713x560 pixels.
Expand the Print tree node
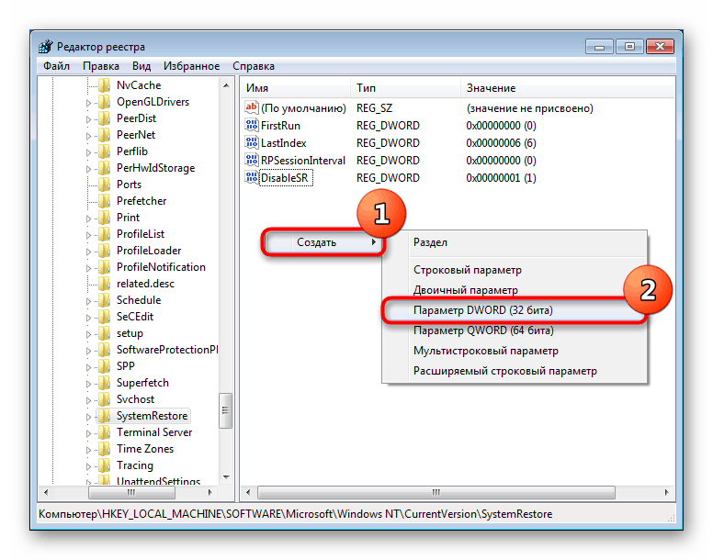pyautogui.click(x=89, y=218)
